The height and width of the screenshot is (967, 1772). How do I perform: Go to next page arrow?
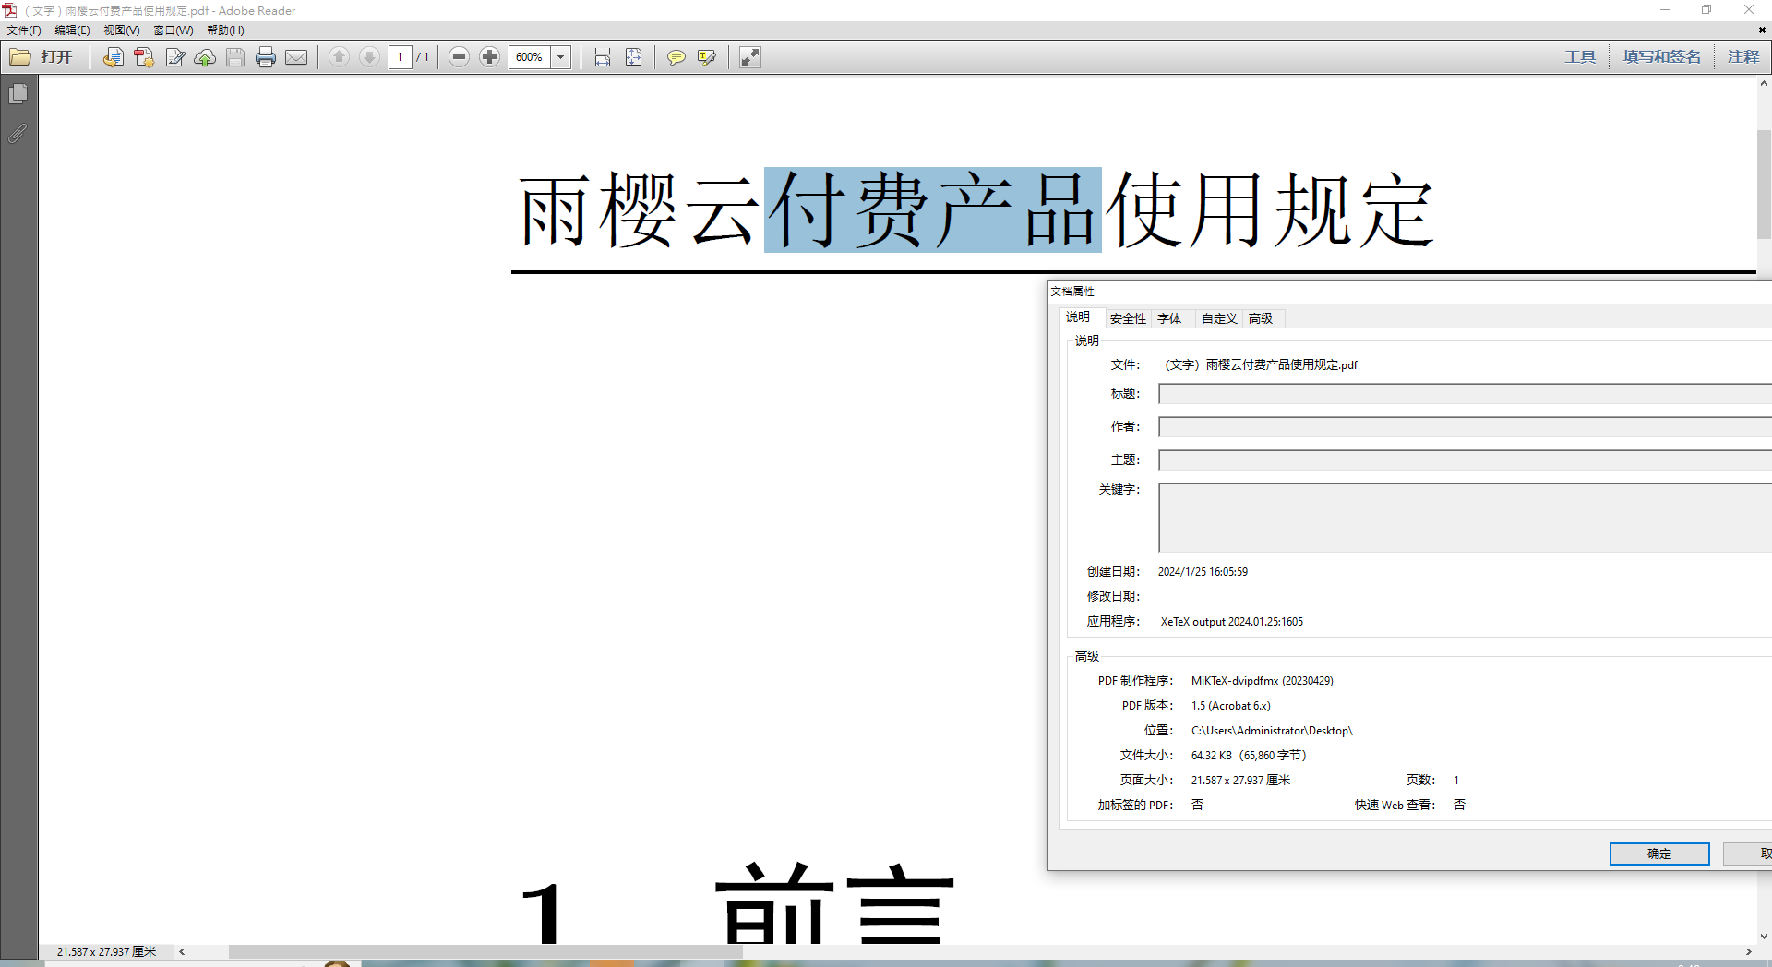[369, 57]
